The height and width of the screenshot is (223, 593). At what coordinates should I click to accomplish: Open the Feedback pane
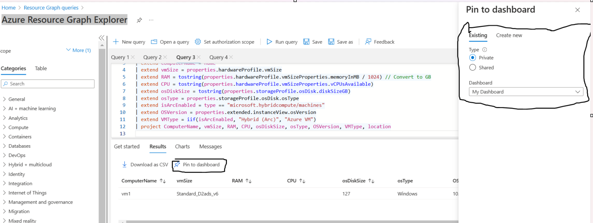[x=380, y=42]
